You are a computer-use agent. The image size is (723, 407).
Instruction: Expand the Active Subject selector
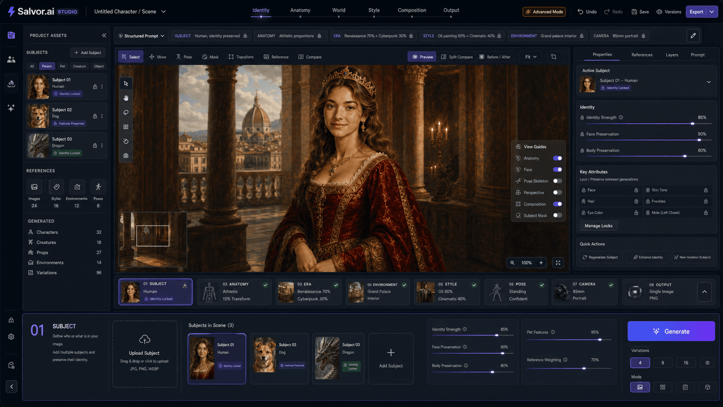coord(709,82)
